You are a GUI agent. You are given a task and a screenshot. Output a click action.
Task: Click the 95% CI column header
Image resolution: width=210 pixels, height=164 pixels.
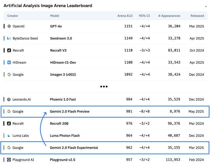(145, 16)
